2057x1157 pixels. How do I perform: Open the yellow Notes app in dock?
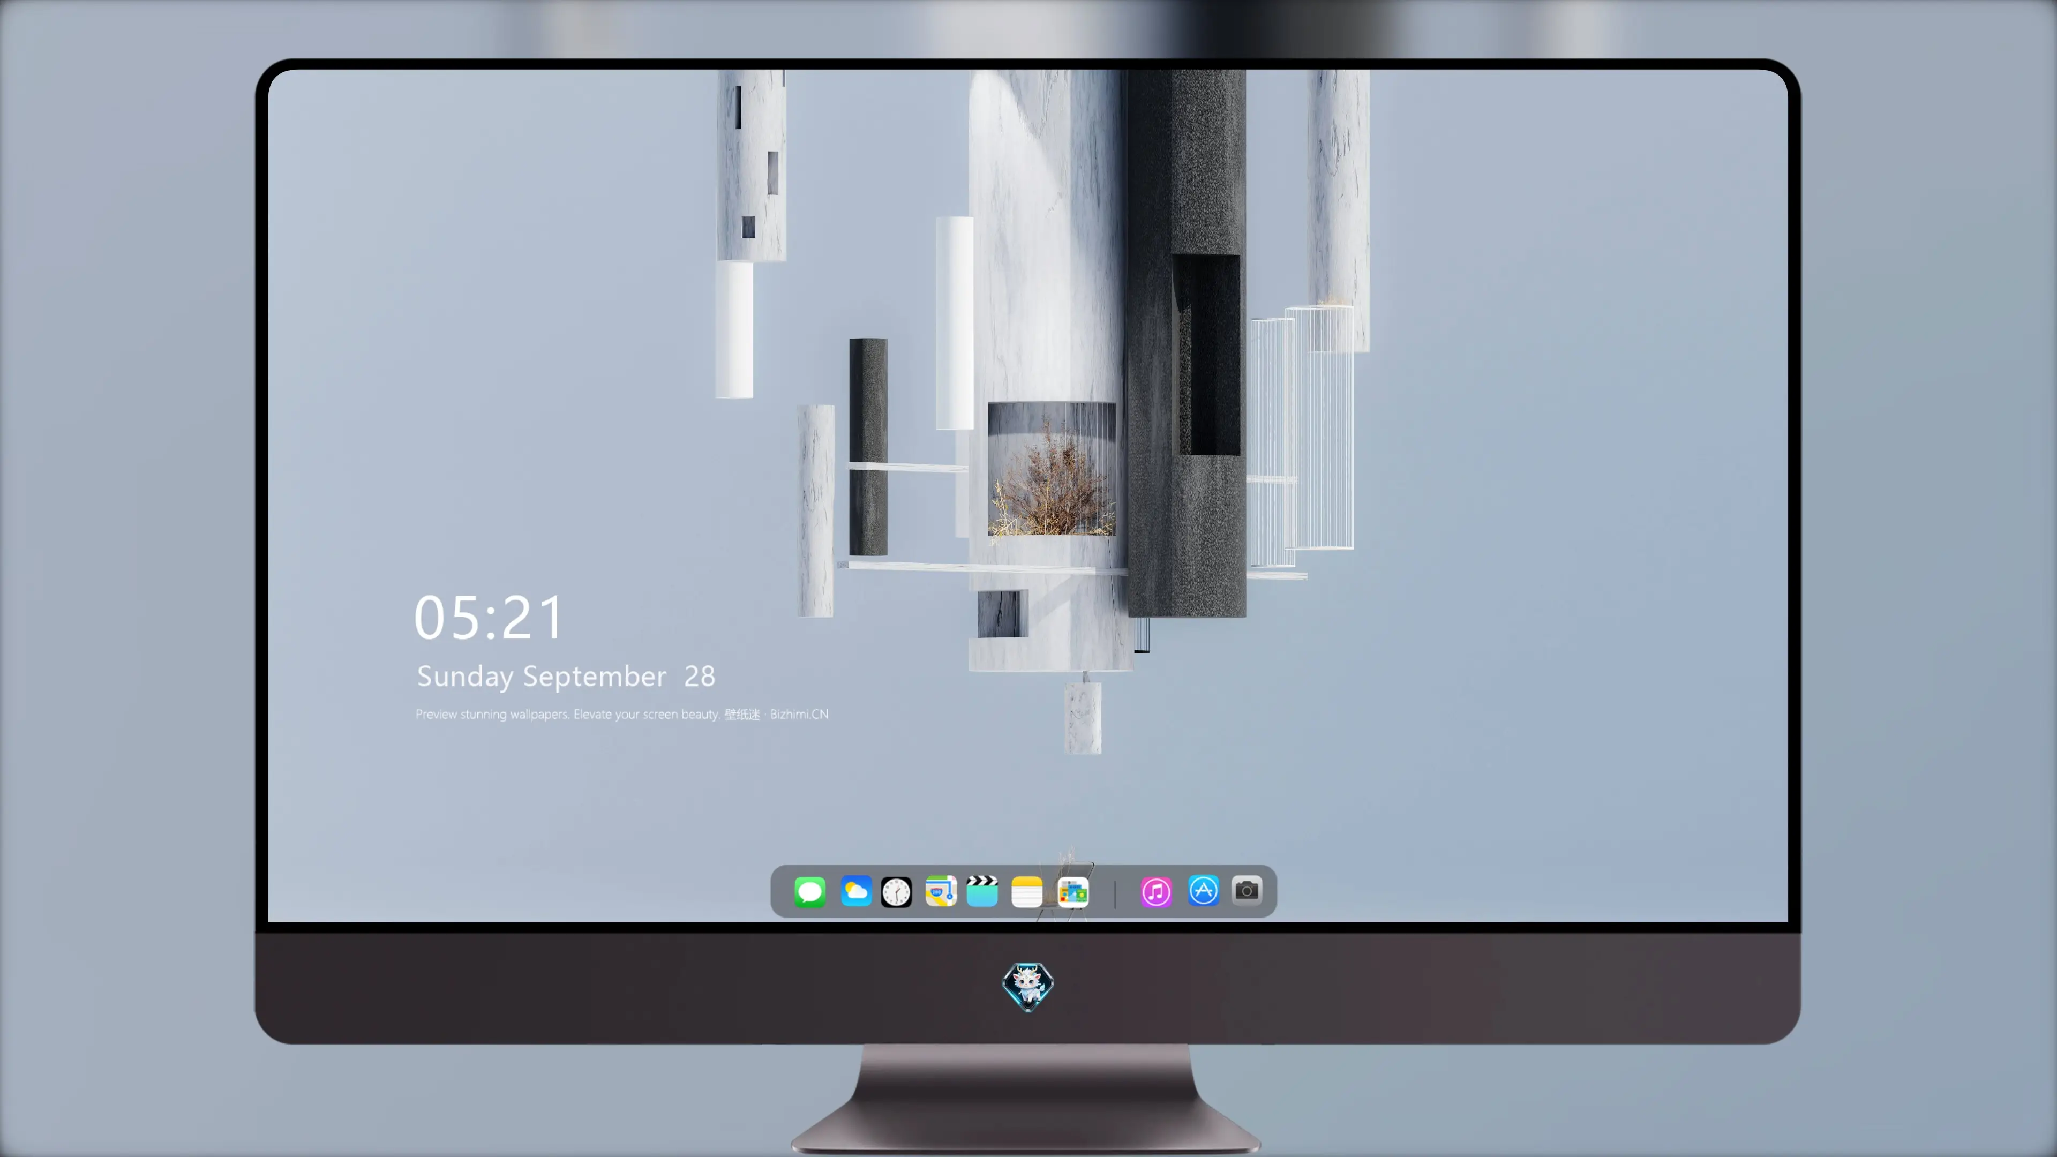1027,891
